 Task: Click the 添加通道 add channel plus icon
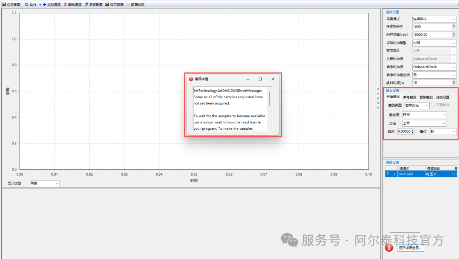45,4
